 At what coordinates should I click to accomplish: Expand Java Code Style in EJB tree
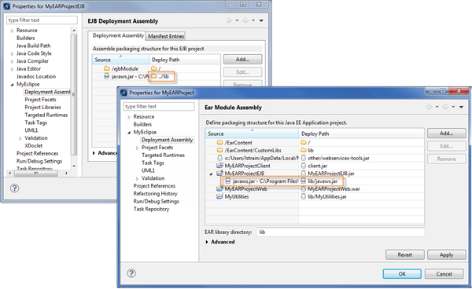(12, 53)
